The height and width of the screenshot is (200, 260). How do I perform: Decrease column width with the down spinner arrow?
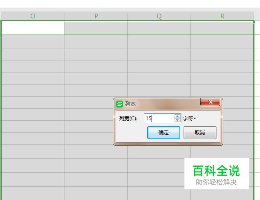(178, 120)
